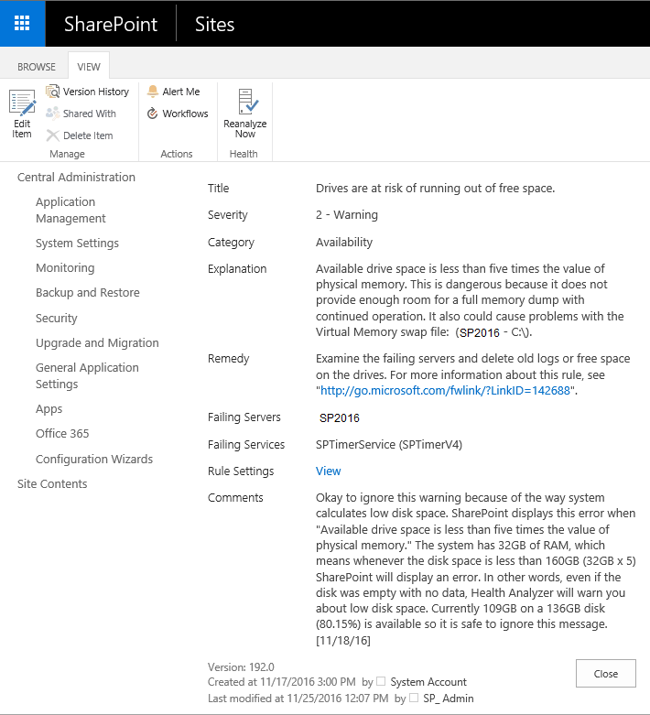
Task: Click the Delete Item ribbon icon
Action: (53, 135)
